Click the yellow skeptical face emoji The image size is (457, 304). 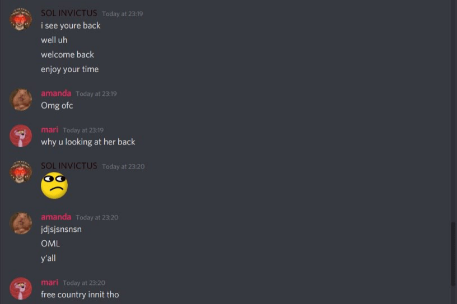tap(54, 186)
